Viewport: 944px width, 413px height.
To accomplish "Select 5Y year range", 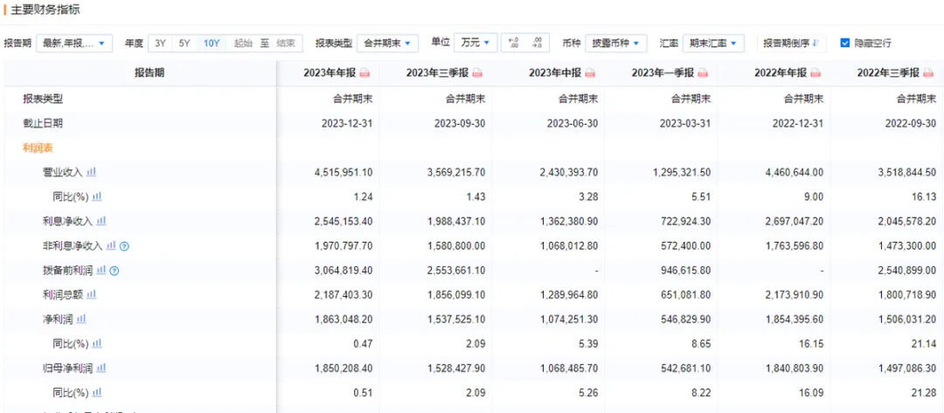I will point(184,43).
